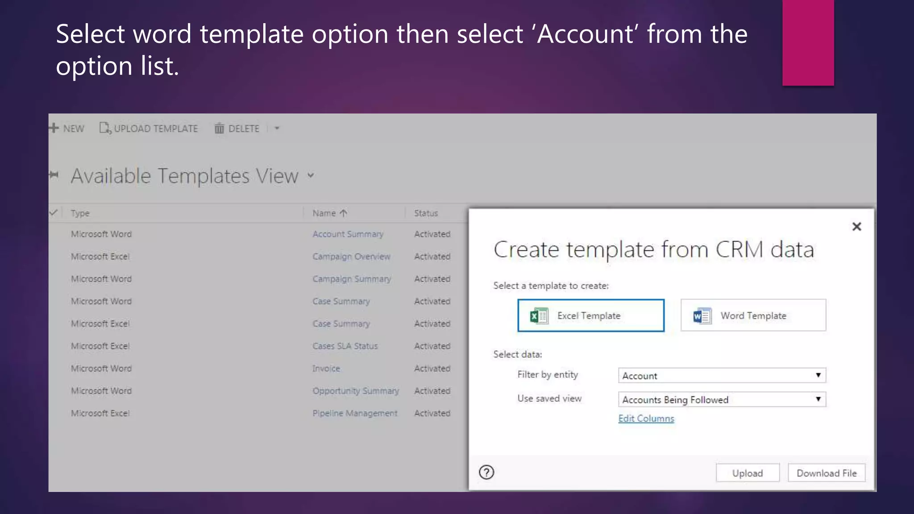Open the Account Summary template
The height and width of the screenshot is (514, 914).
[348, 234]
